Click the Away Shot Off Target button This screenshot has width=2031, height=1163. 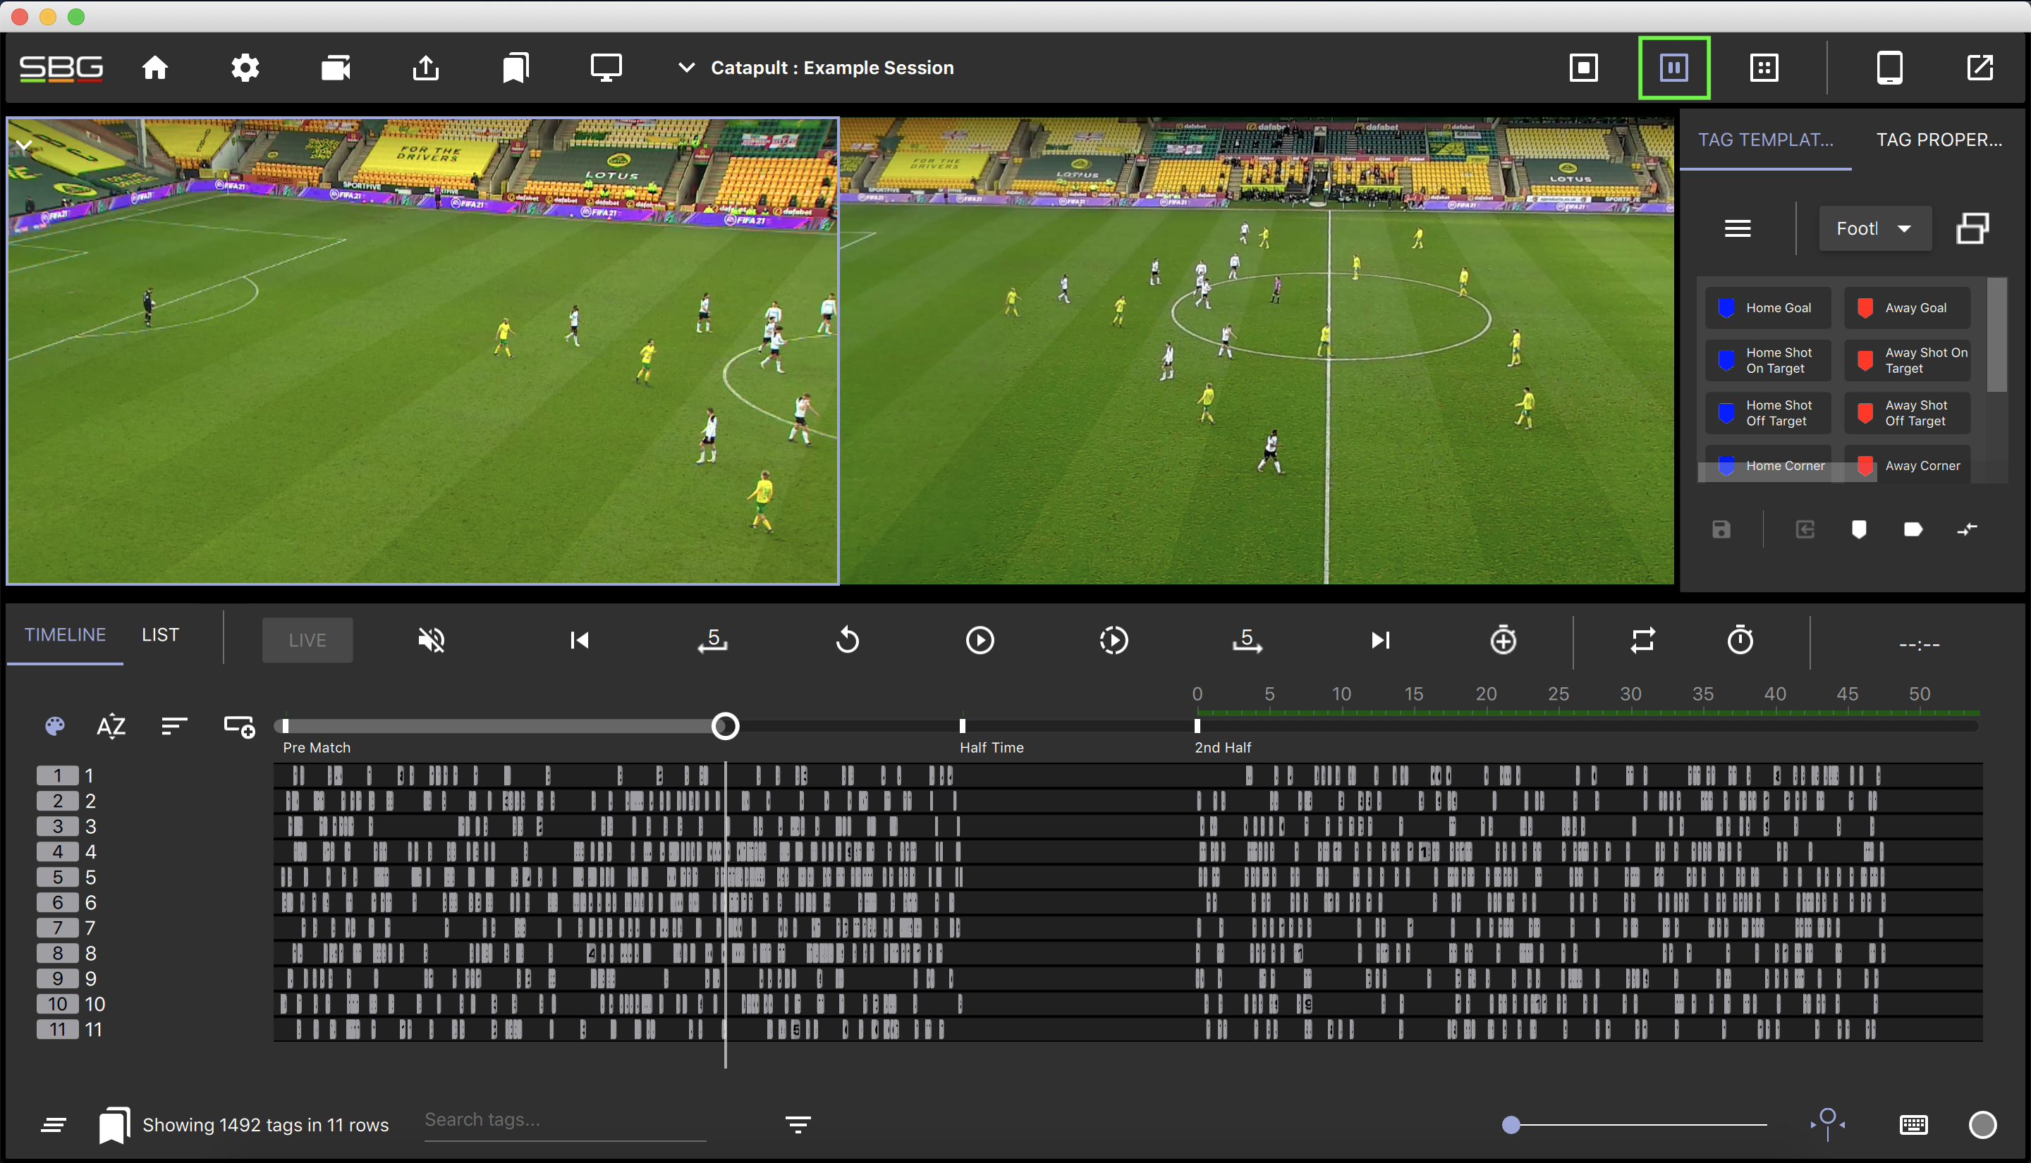point(1906,414)
